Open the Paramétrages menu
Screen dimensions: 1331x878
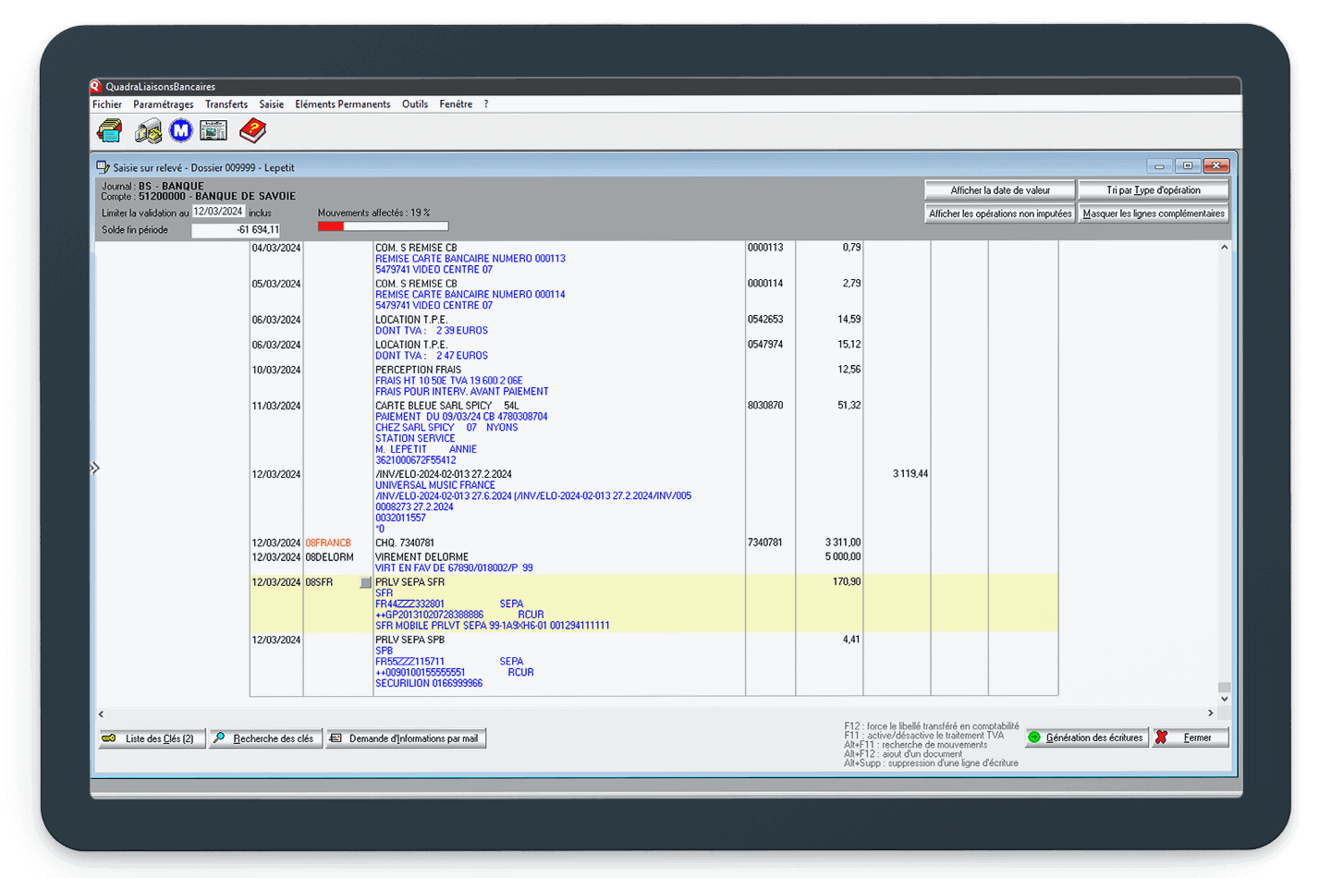point(163,104)
